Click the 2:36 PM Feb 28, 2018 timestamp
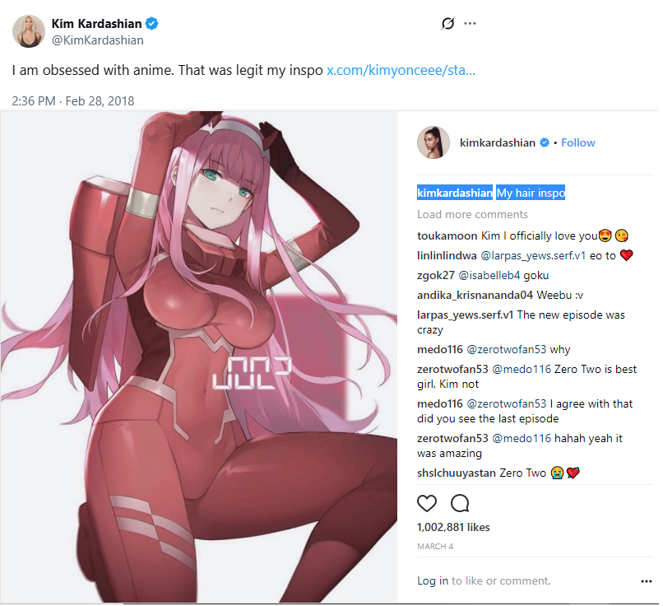 [x=72, y=101]
